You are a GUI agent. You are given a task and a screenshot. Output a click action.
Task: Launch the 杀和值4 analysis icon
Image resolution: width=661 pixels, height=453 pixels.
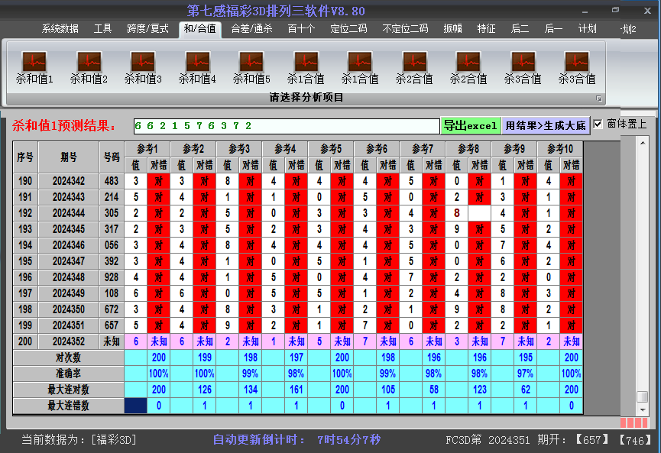point(197,67)
